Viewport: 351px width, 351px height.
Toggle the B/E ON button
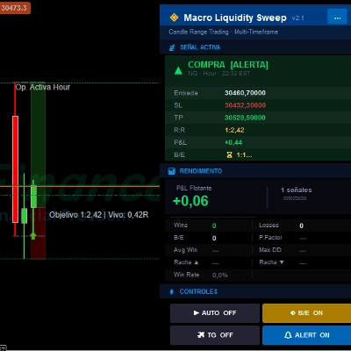(x=306, y=313)
